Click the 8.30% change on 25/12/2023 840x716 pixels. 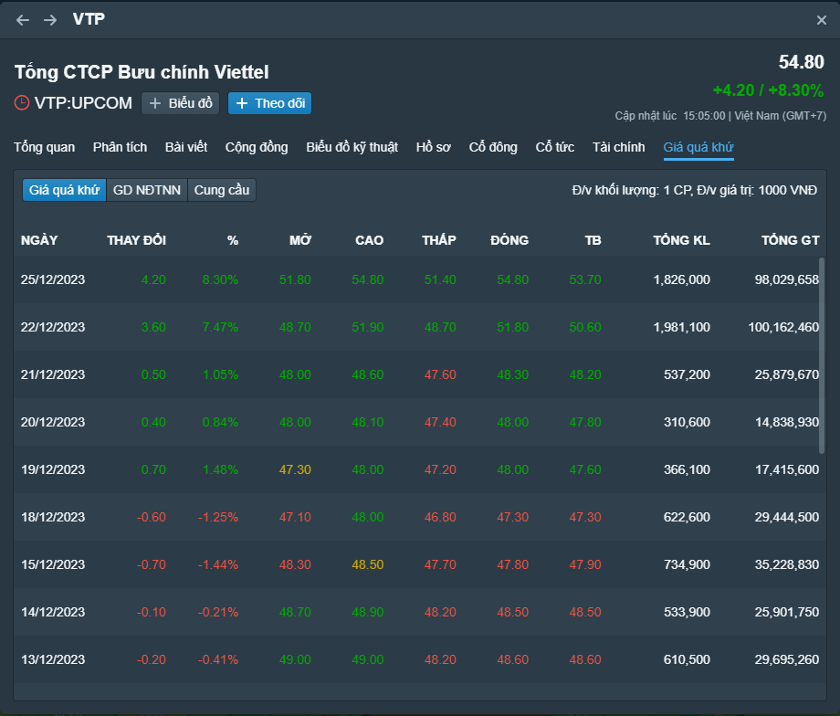pos(220,279)
